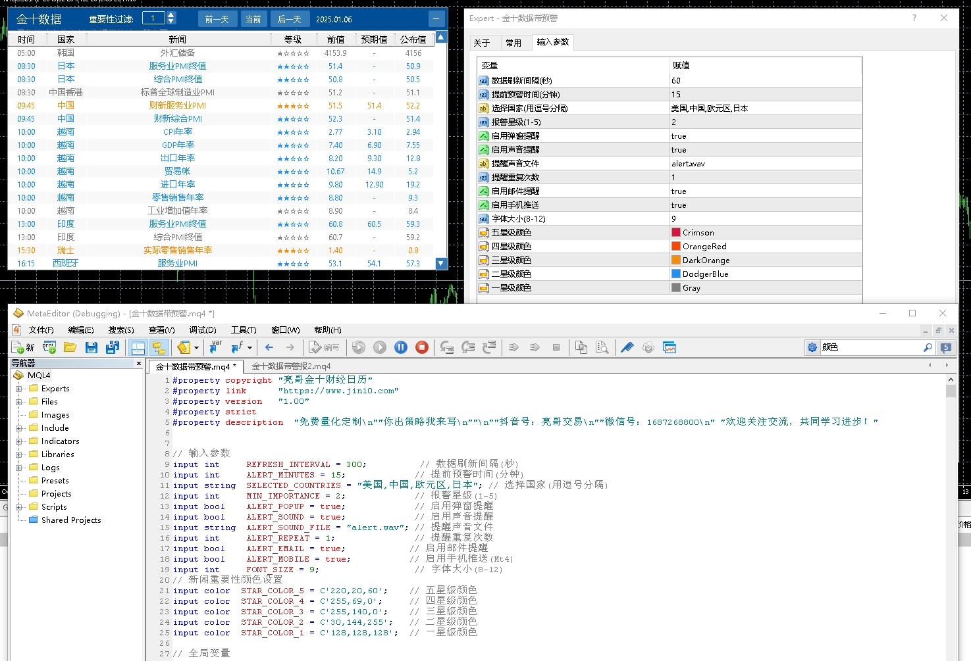Open the notifications chat icon
The width and height of the screenshot is (971, 661).
point(946,347)
